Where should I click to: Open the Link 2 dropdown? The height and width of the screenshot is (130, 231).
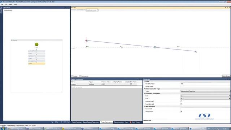tap(205, 99)
